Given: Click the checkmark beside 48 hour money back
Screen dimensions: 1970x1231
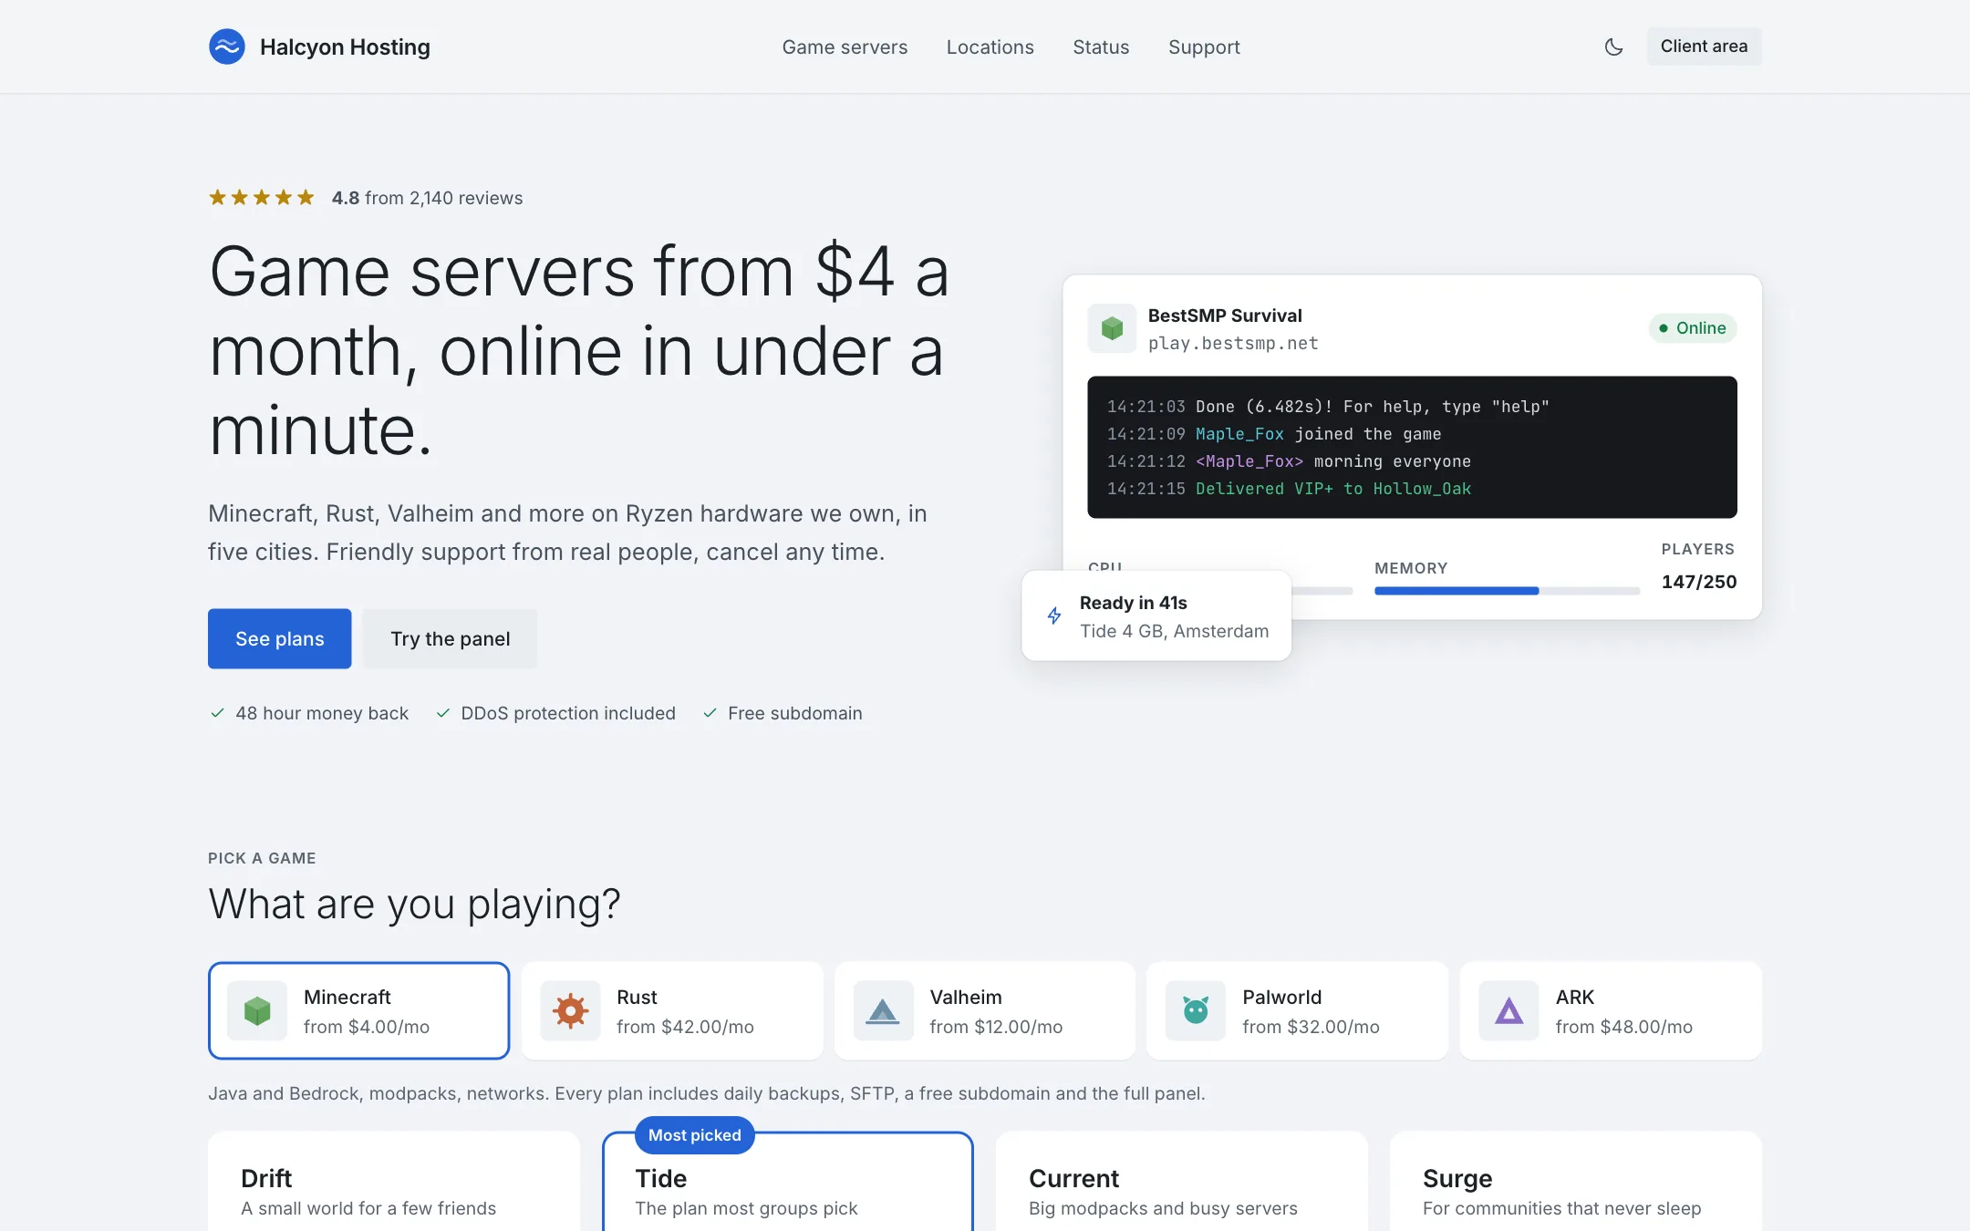Looking at the screenshot, I should (x=217, y=713).
